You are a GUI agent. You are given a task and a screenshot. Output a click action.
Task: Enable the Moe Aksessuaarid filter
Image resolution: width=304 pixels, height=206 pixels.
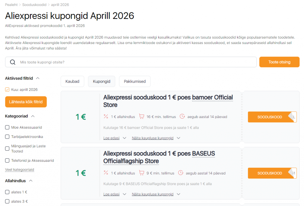(7, 127)
